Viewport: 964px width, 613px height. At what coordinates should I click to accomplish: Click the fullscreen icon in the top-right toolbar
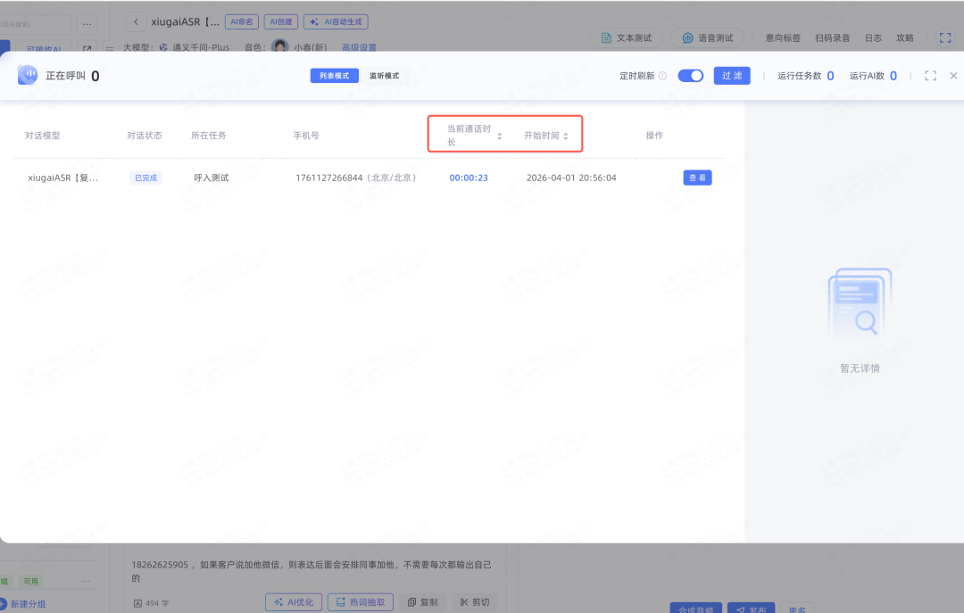point(945,37)
